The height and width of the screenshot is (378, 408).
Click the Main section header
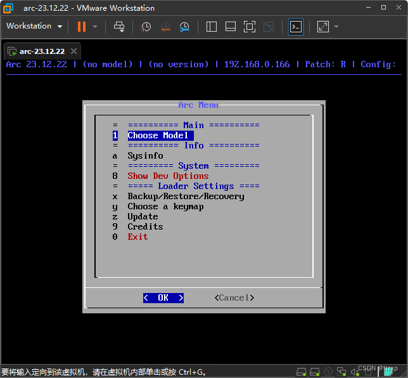coord(194,126)
